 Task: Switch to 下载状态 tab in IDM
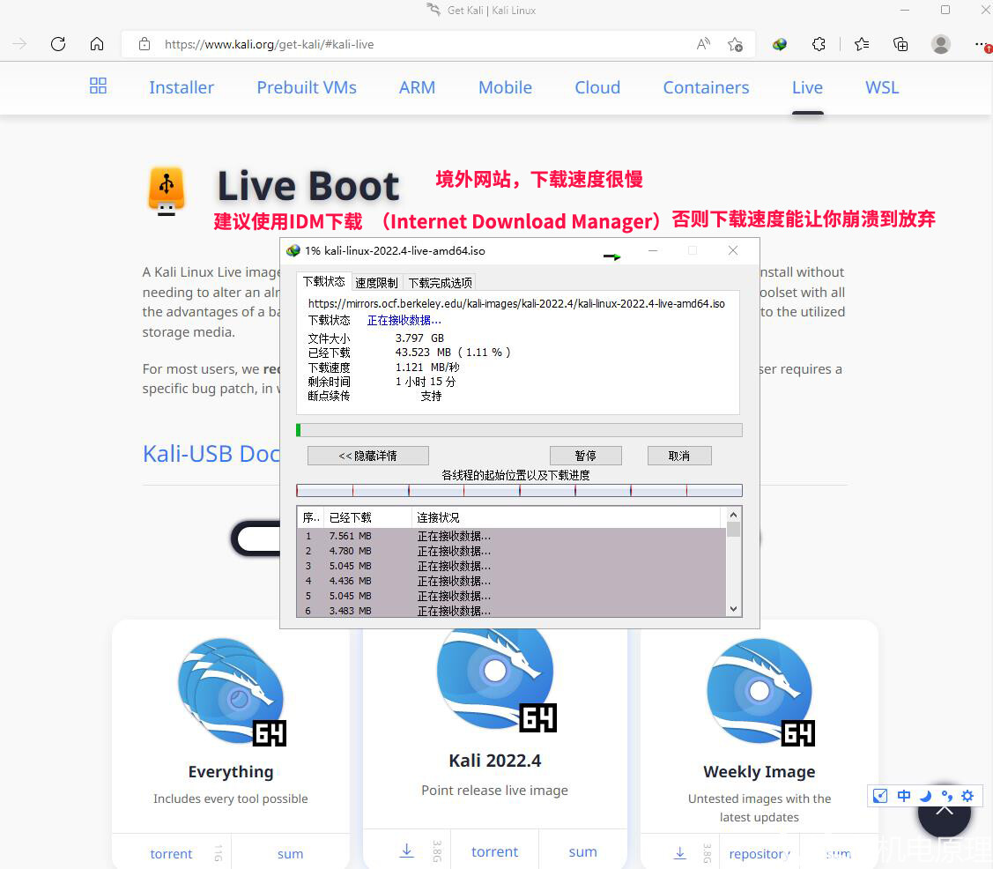(x=323, y=281)
